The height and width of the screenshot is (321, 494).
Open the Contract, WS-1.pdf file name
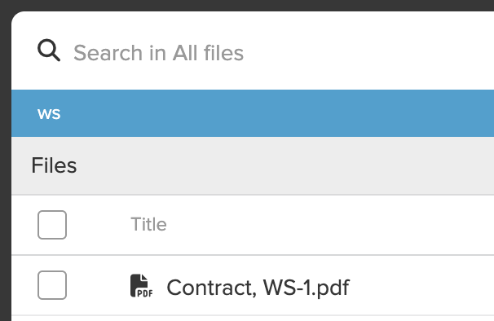pos(258,288)
